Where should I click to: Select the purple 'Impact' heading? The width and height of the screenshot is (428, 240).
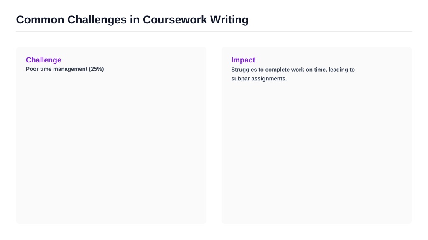(x=243, y=60)
